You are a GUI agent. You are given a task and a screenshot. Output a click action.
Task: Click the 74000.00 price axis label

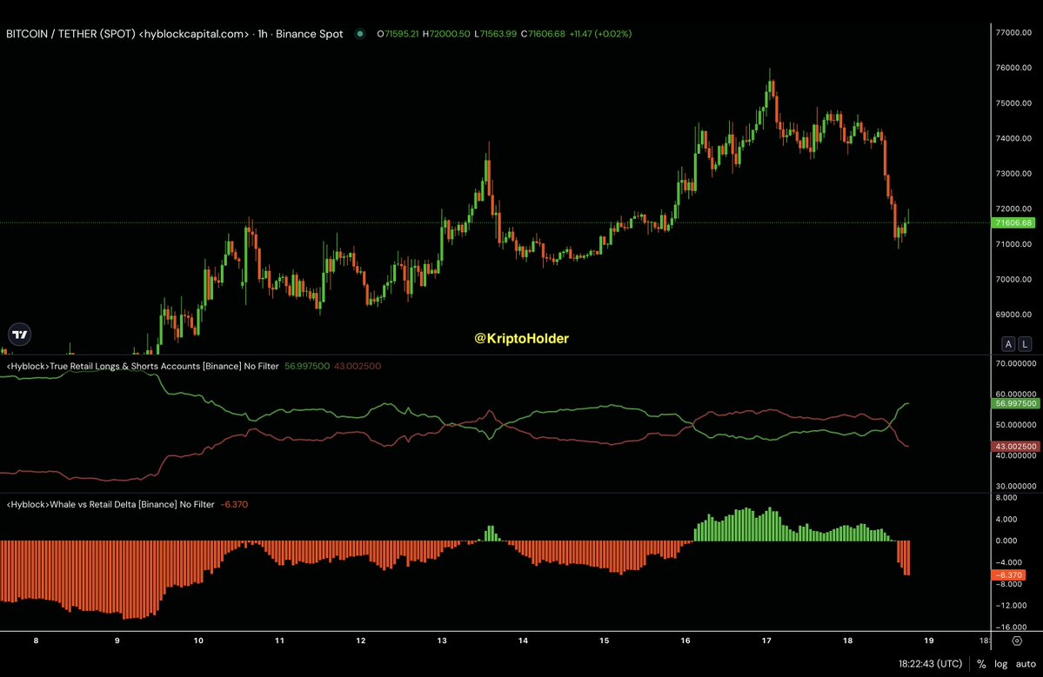(1013, 138)
